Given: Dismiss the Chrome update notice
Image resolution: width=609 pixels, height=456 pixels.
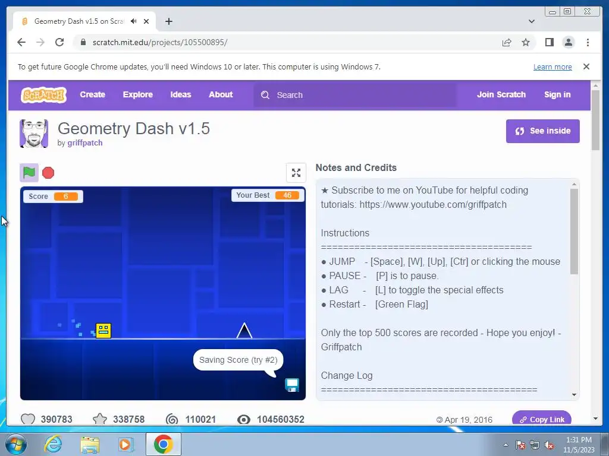Looking at the screenshot, I should pyautogui.click(x=586, y=66).
